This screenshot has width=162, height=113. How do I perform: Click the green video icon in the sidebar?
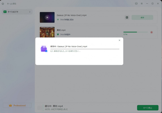(x=5, y=12)
